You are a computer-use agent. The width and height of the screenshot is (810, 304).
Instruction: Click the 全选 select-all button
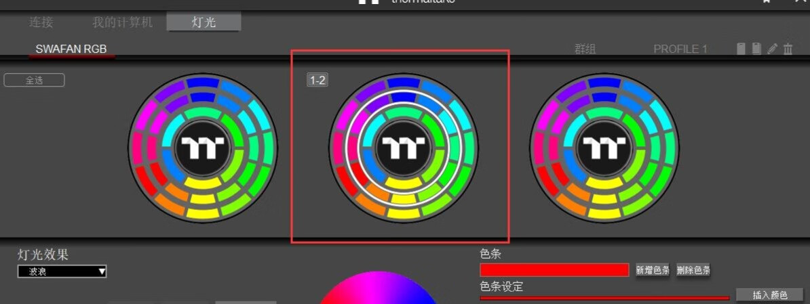34,80
